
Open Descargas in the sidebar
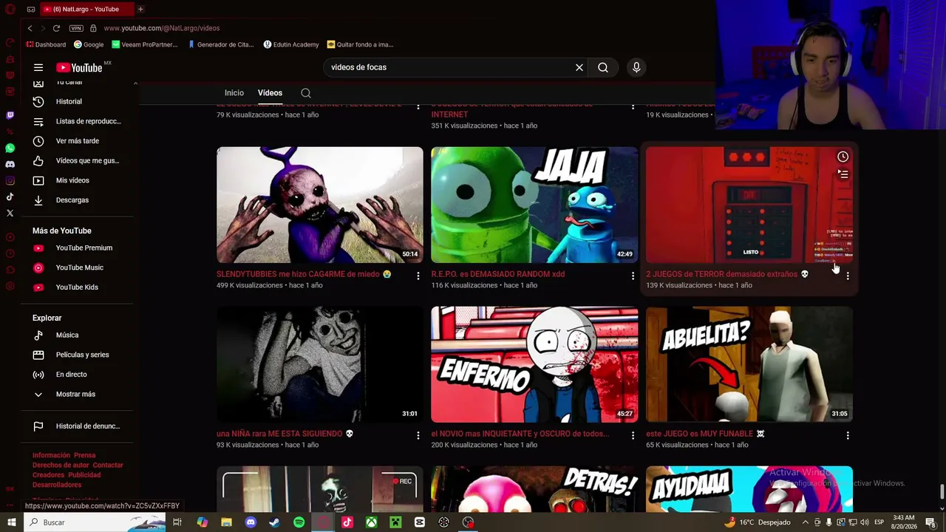(x=78, y=200)
